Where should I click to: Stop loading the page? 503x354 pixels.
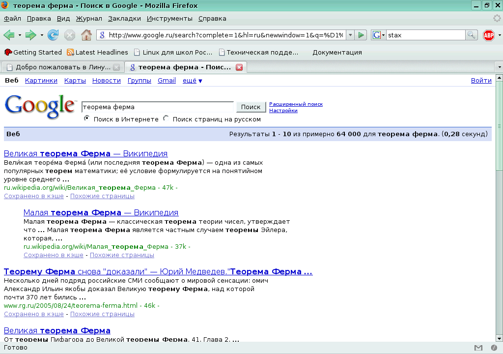[70, 35]
